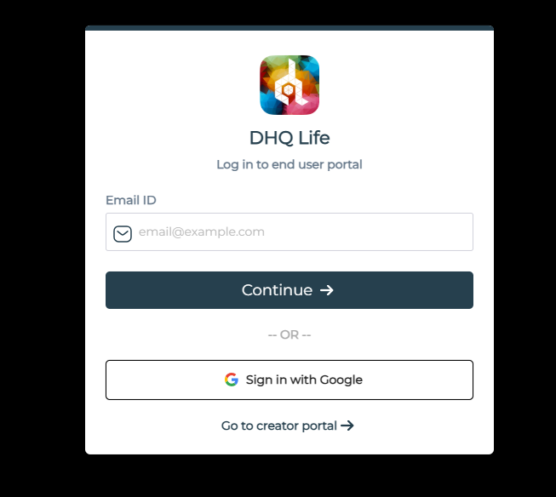The image size is (556, 497).
Task: Click the colorful DHQ Life app logo
Action: 289,85
